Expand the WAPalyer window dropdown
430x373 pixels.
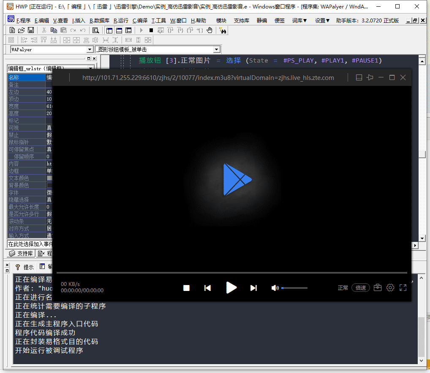[x=90, y=49]
